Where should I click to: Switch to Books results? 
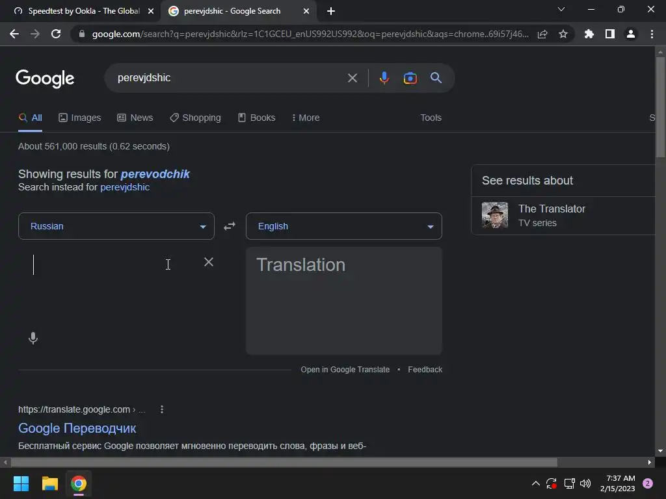(256, 118)
